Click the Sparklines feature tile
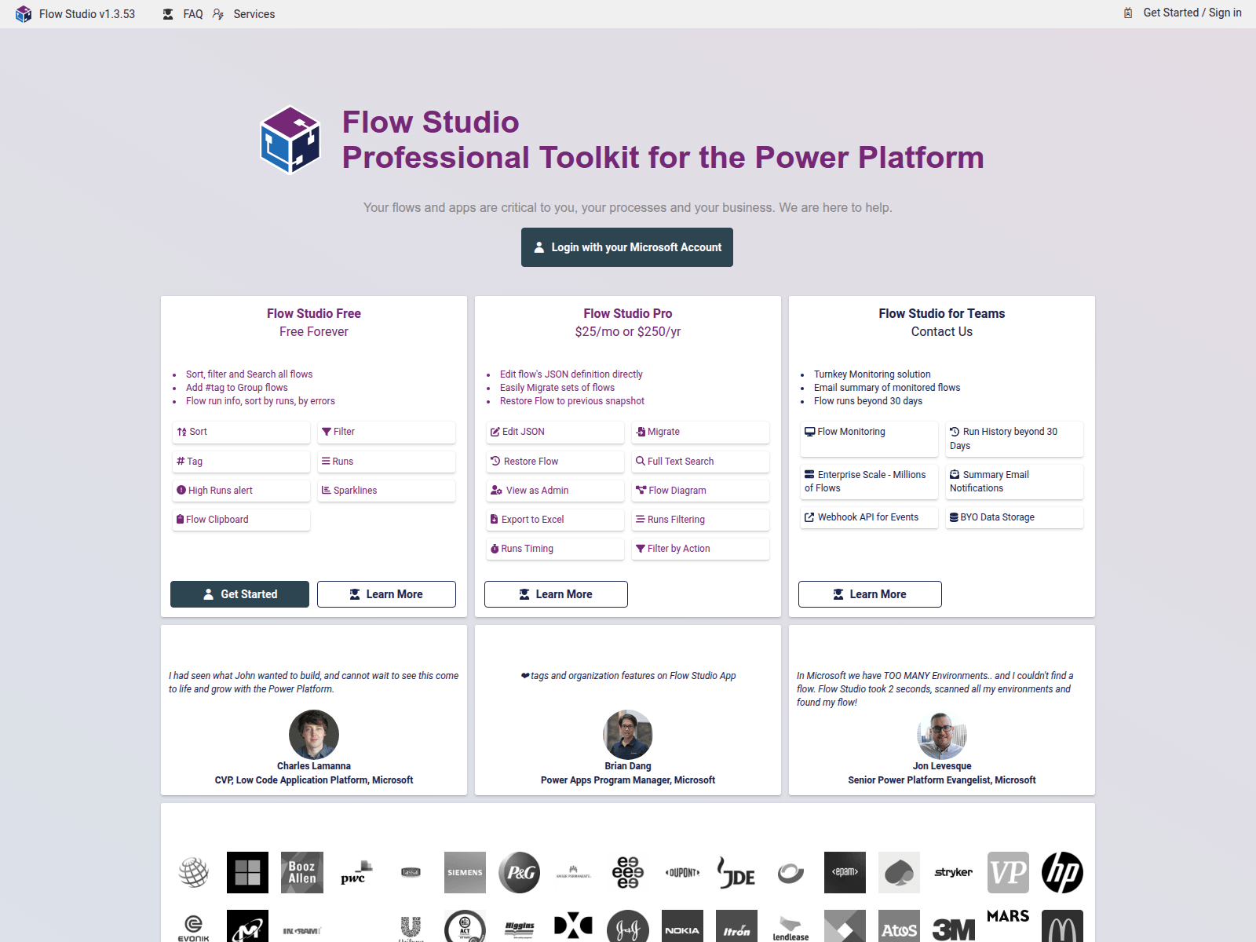The width and height of the screenshot is (1256, 942). (386, 491)
